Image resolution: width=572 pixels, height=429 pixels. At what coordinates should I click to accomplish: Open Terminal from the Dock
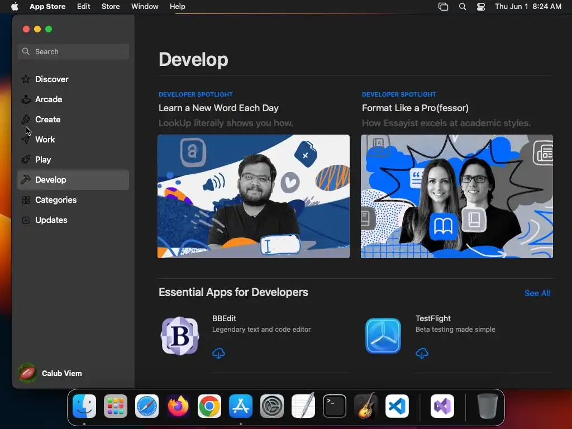pos(335,406)
